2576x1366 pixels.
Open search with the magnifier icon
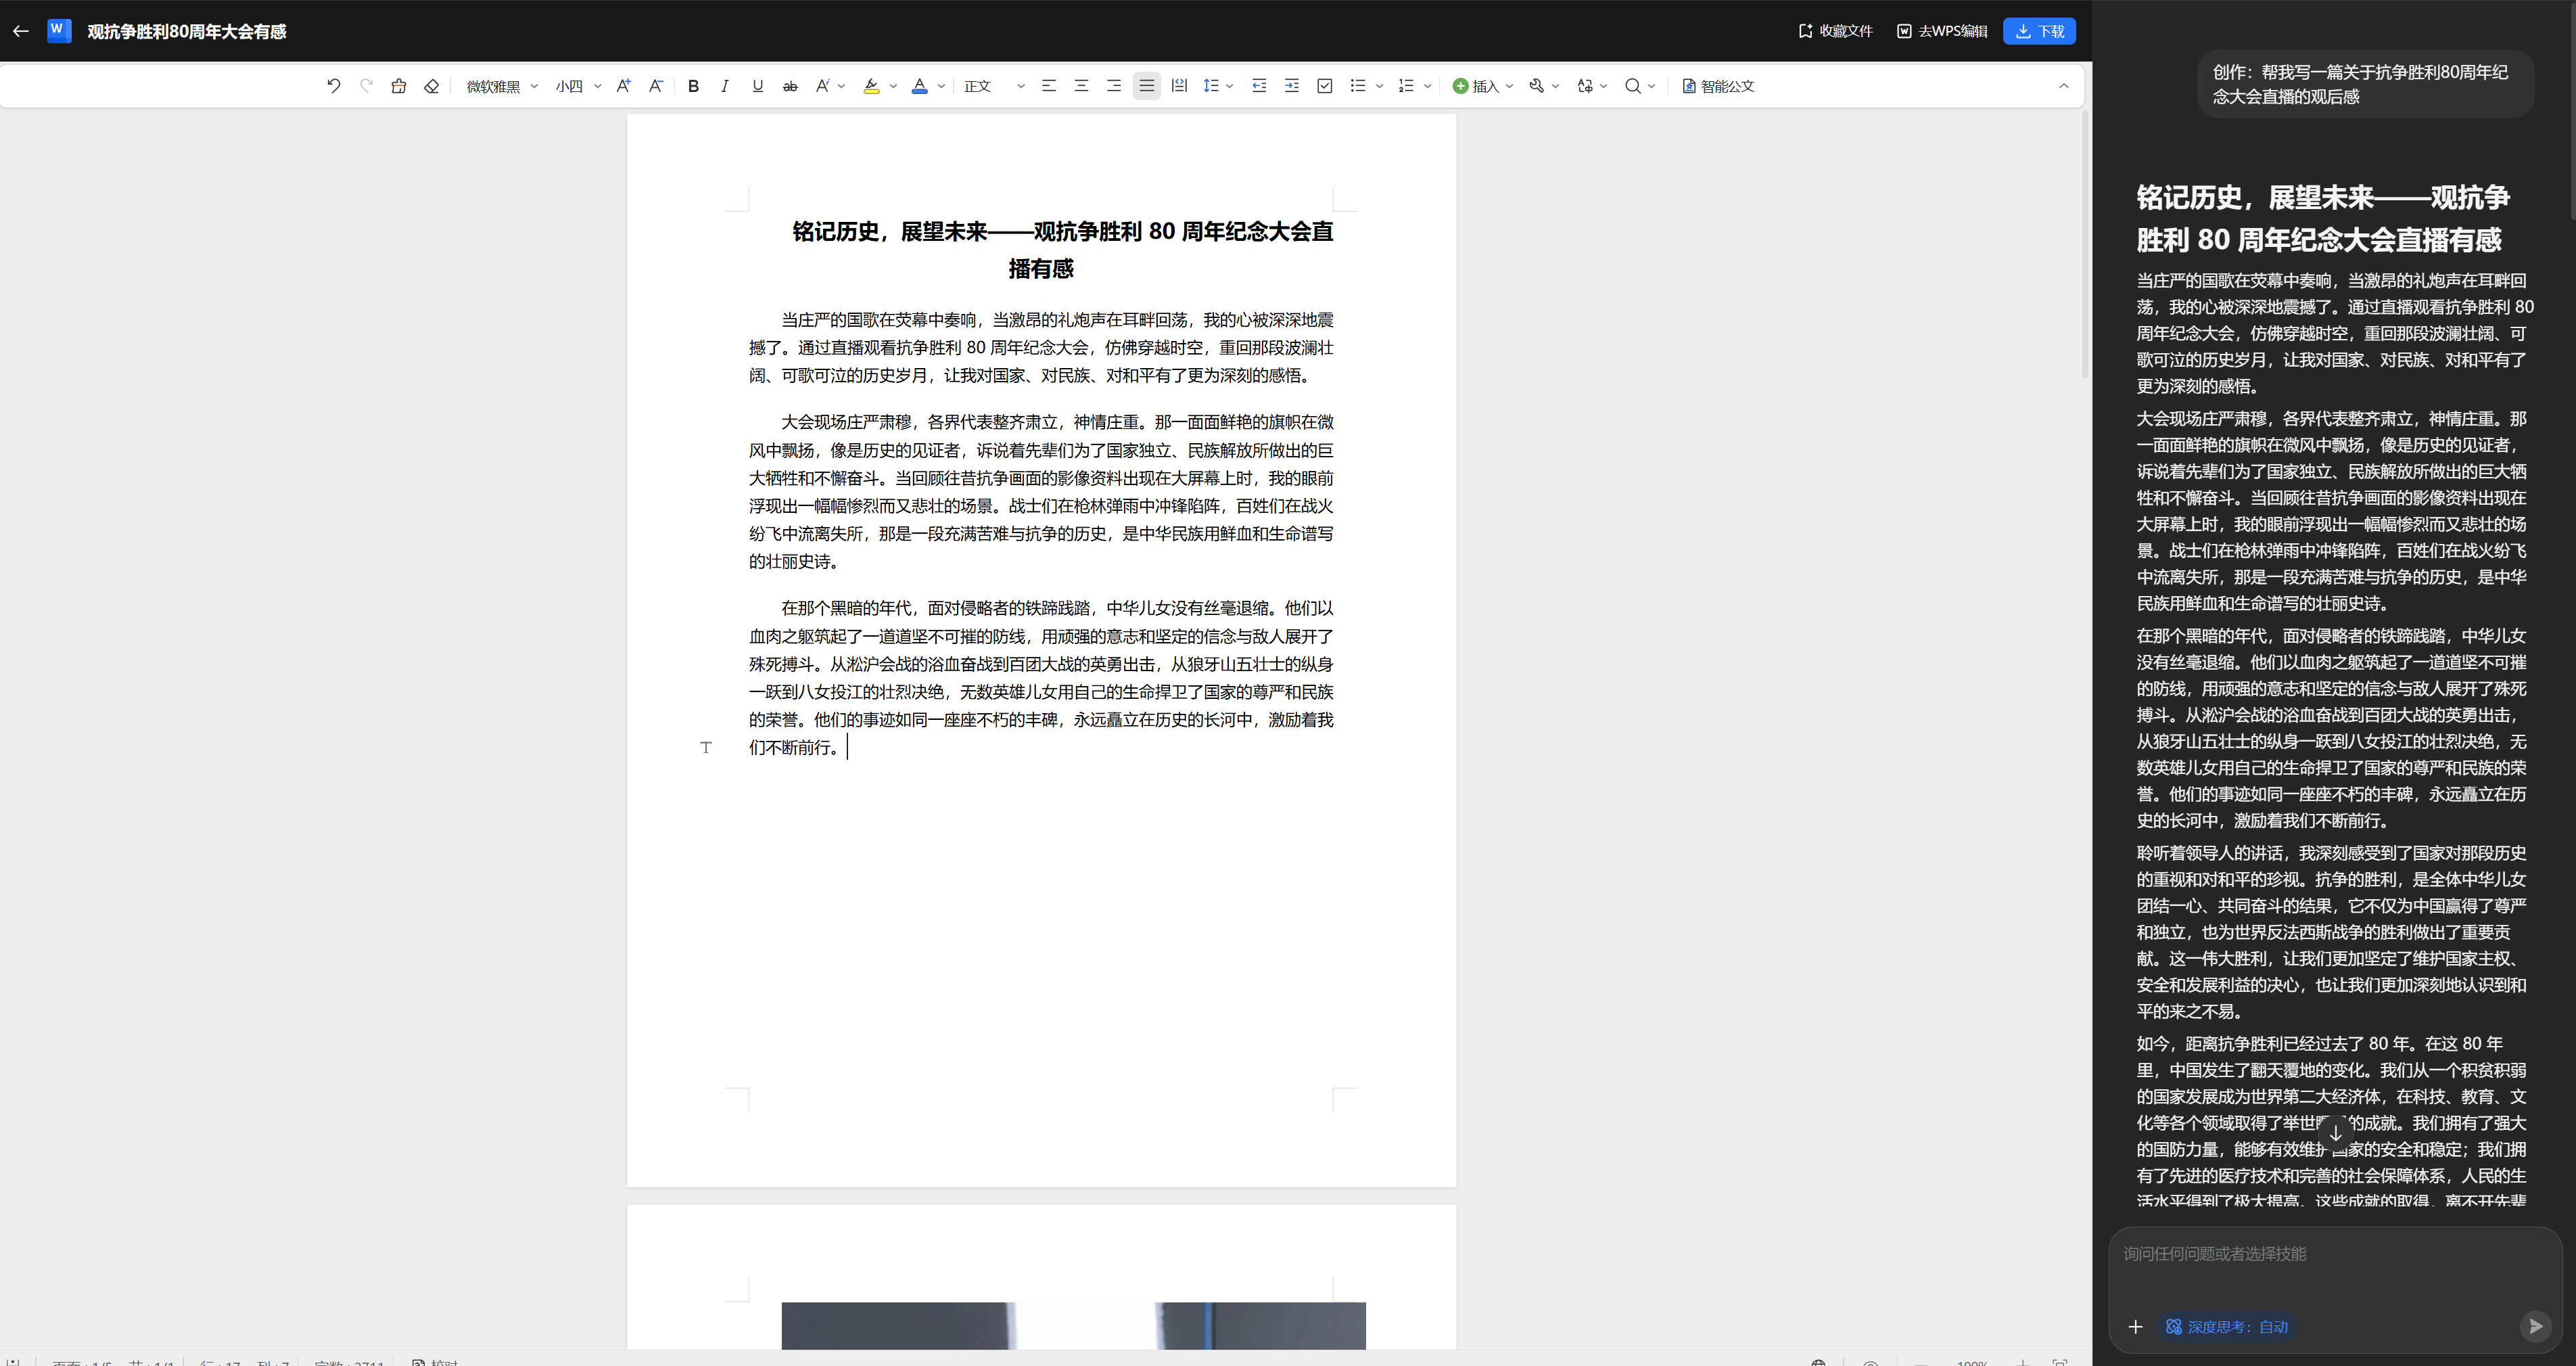click(x=1634, y=86)
